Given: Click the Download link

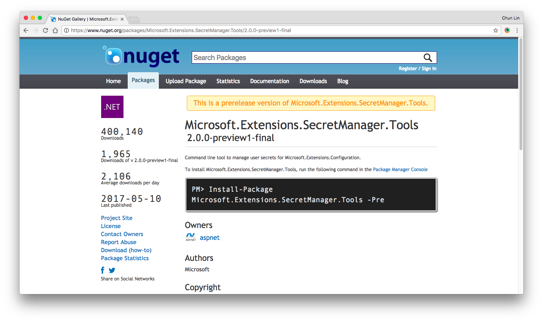Looking at the screenshot, I should point(114,250).
